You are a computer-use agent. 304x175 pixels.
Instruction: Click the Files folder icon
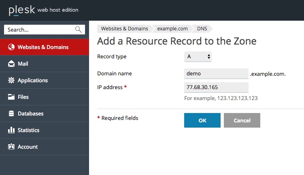11,97
